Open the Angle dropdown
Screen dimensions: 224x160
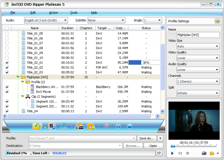click(153, 20)
